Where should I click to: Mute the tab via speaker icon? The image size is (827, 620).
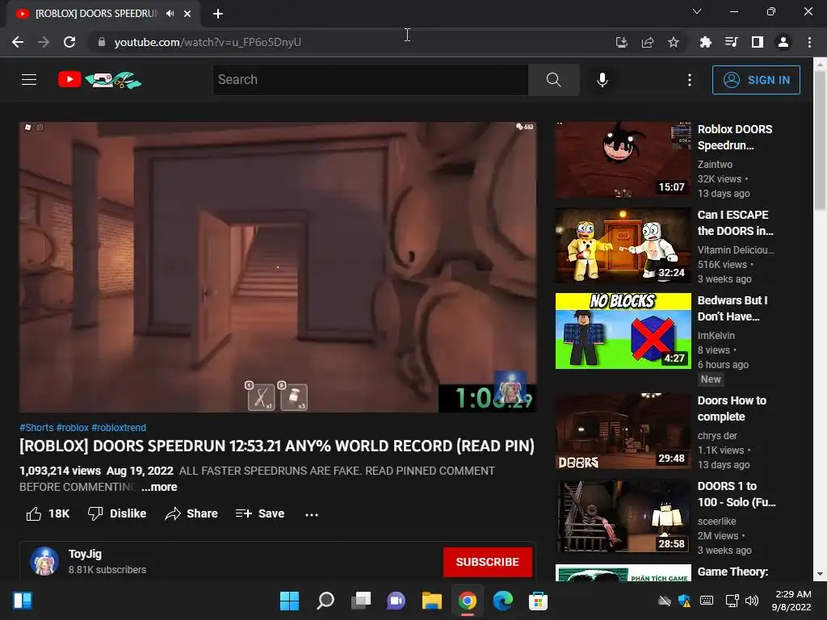point(170,14)
